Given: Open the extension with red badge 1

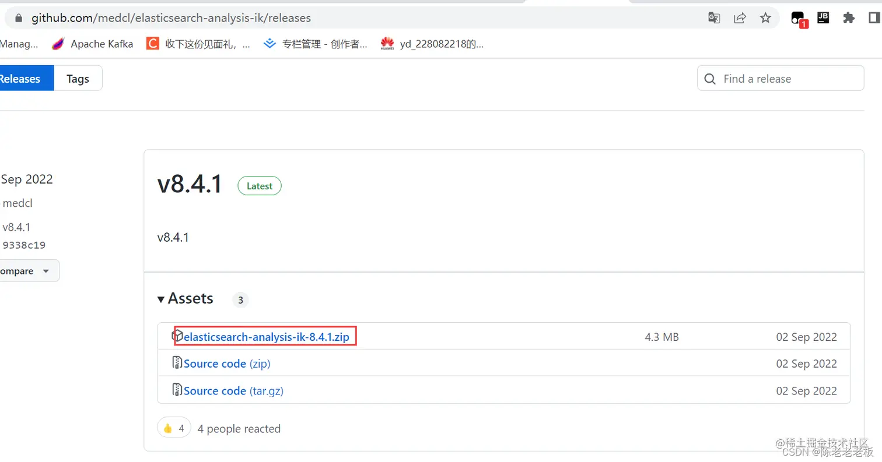Looking at the screenshot, I should [799, 19].
